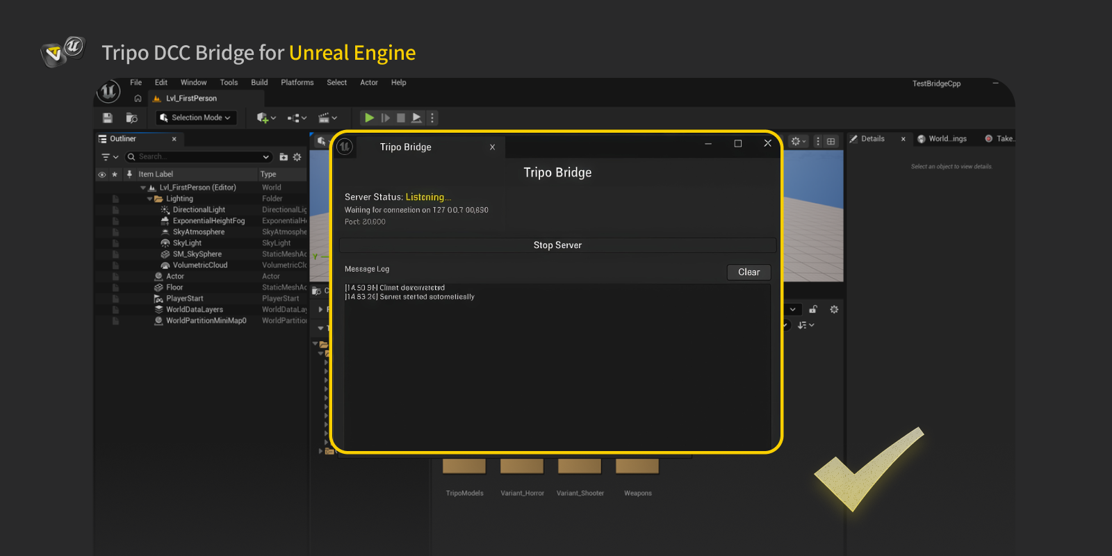The image size is (1112, 556).
Task: Click the content browser lock icon
Action: [x=813, y=309]
